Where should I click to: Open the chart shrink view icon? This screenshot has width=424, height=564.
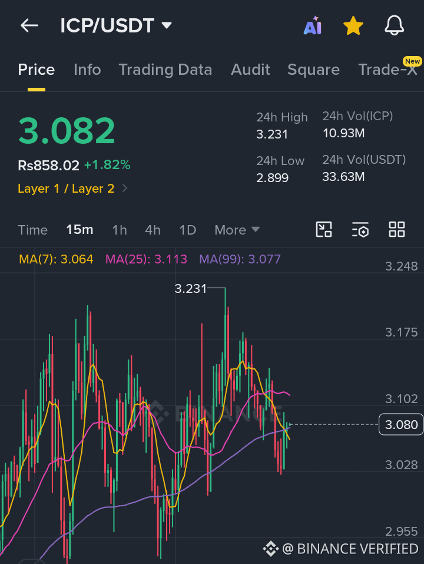click(324, 229)
